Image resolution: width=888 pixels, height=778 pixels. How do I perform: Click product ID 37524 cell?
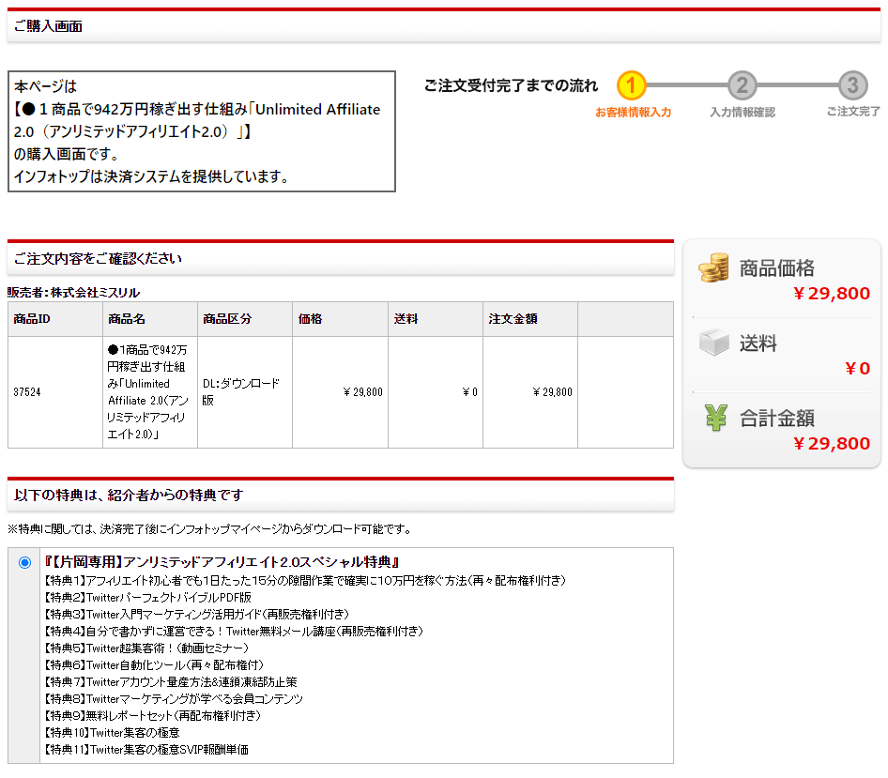[x=28, y=392]
